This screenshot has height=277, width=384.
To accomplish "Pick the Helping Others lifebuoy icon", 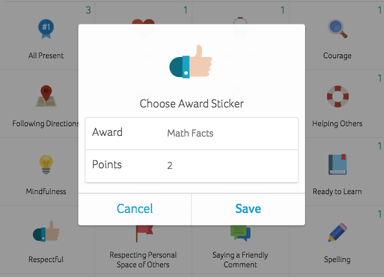I will (338, 96).
